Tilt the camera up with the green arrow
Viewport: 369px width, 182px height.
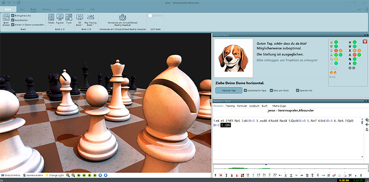[x=89, y=175]
